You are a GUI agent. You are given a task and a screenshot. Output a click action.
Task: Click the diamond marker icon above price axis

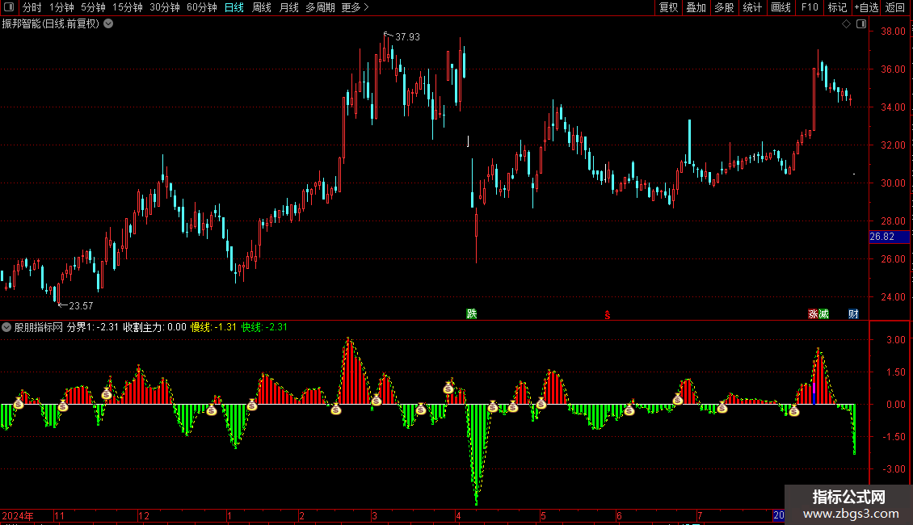tap(846, 24)
